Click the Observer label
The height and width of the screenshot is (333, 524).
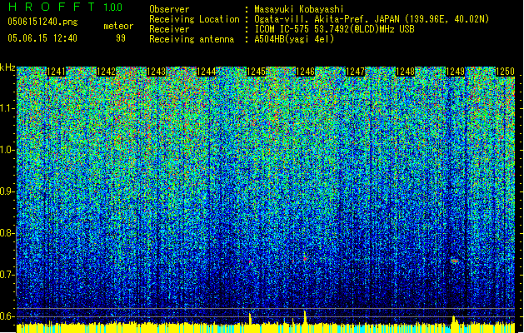pos(169,9)
